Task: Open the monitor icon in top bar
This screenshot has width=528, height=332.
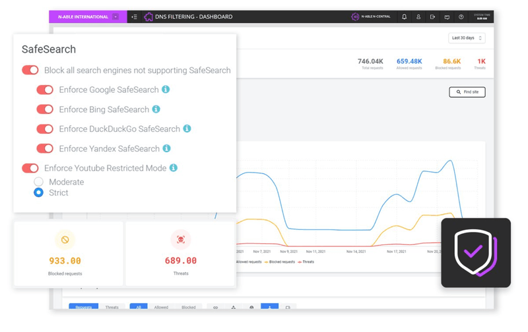Action: pyautogui.click(x=447, y=17)
